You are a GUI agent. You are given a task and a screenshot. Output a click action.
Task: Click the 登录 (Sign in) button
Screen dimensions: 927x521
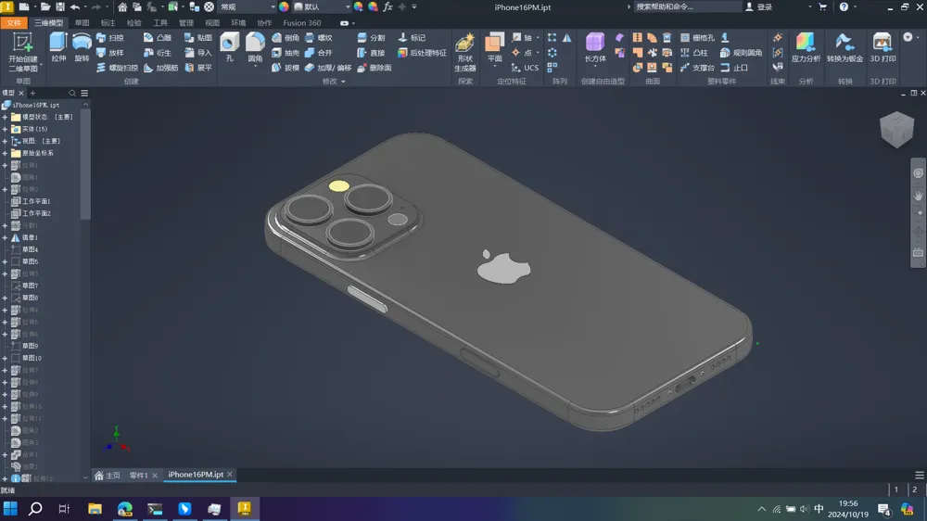(x=759, y=7)
